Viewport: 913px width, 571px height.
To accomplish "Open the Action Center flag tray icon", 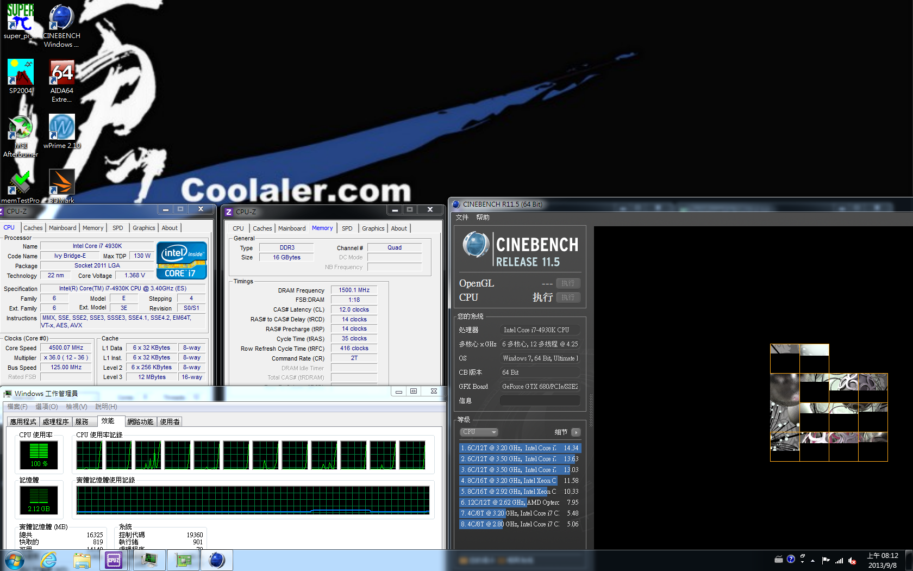I will click(x=826, y=561).
